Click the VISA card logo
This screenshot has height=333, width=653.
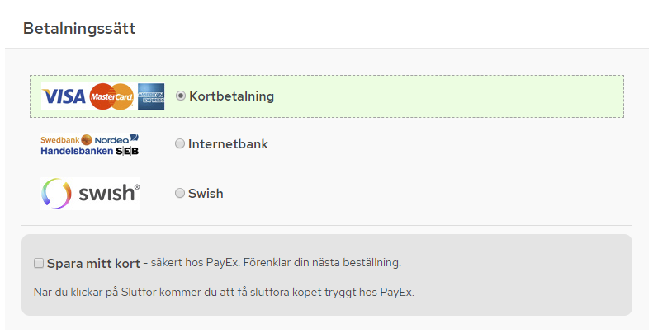64,96
